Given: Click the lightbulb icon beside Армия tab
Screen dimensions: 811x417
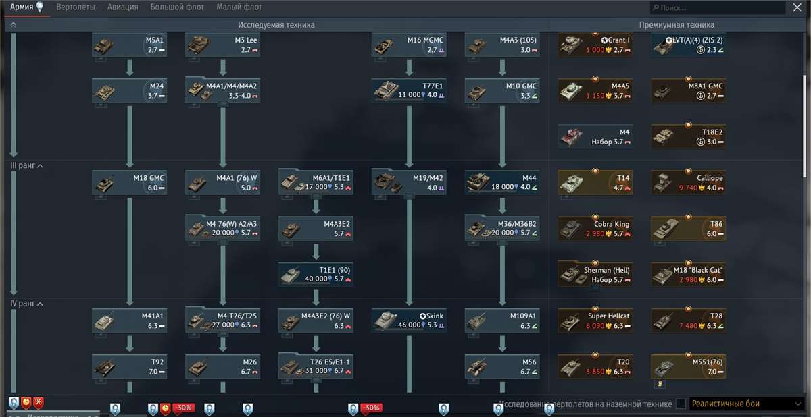Looking at the screenshot, I should [40, 7].
